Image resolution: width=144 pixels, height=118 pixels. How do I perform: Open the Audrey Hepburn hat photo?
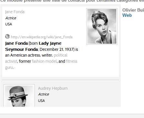[19, 95]
